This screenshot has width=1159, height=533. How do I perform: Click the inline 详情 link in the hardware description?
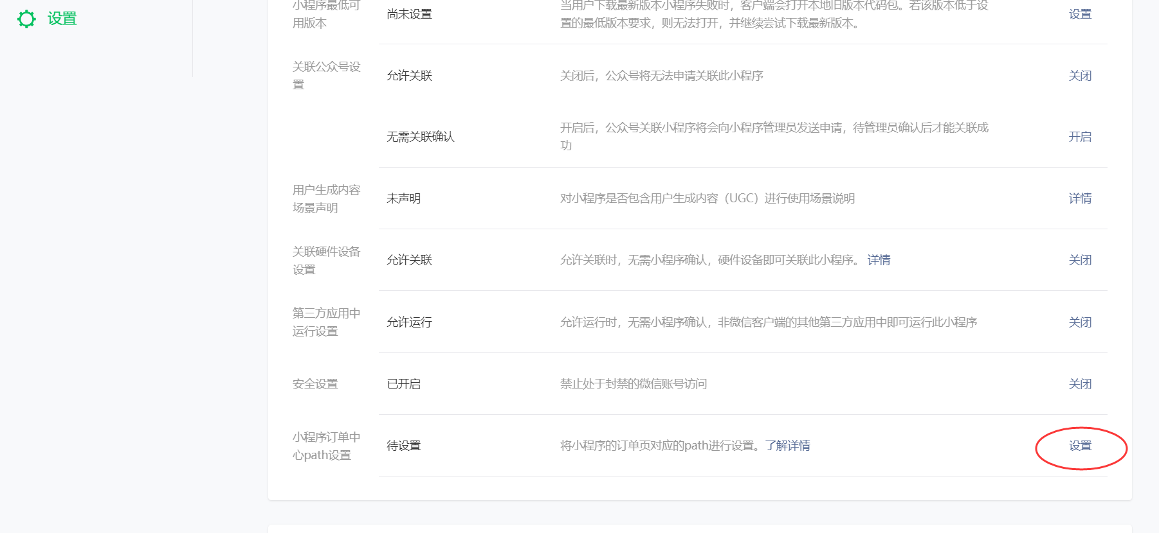tap(879, 260)
